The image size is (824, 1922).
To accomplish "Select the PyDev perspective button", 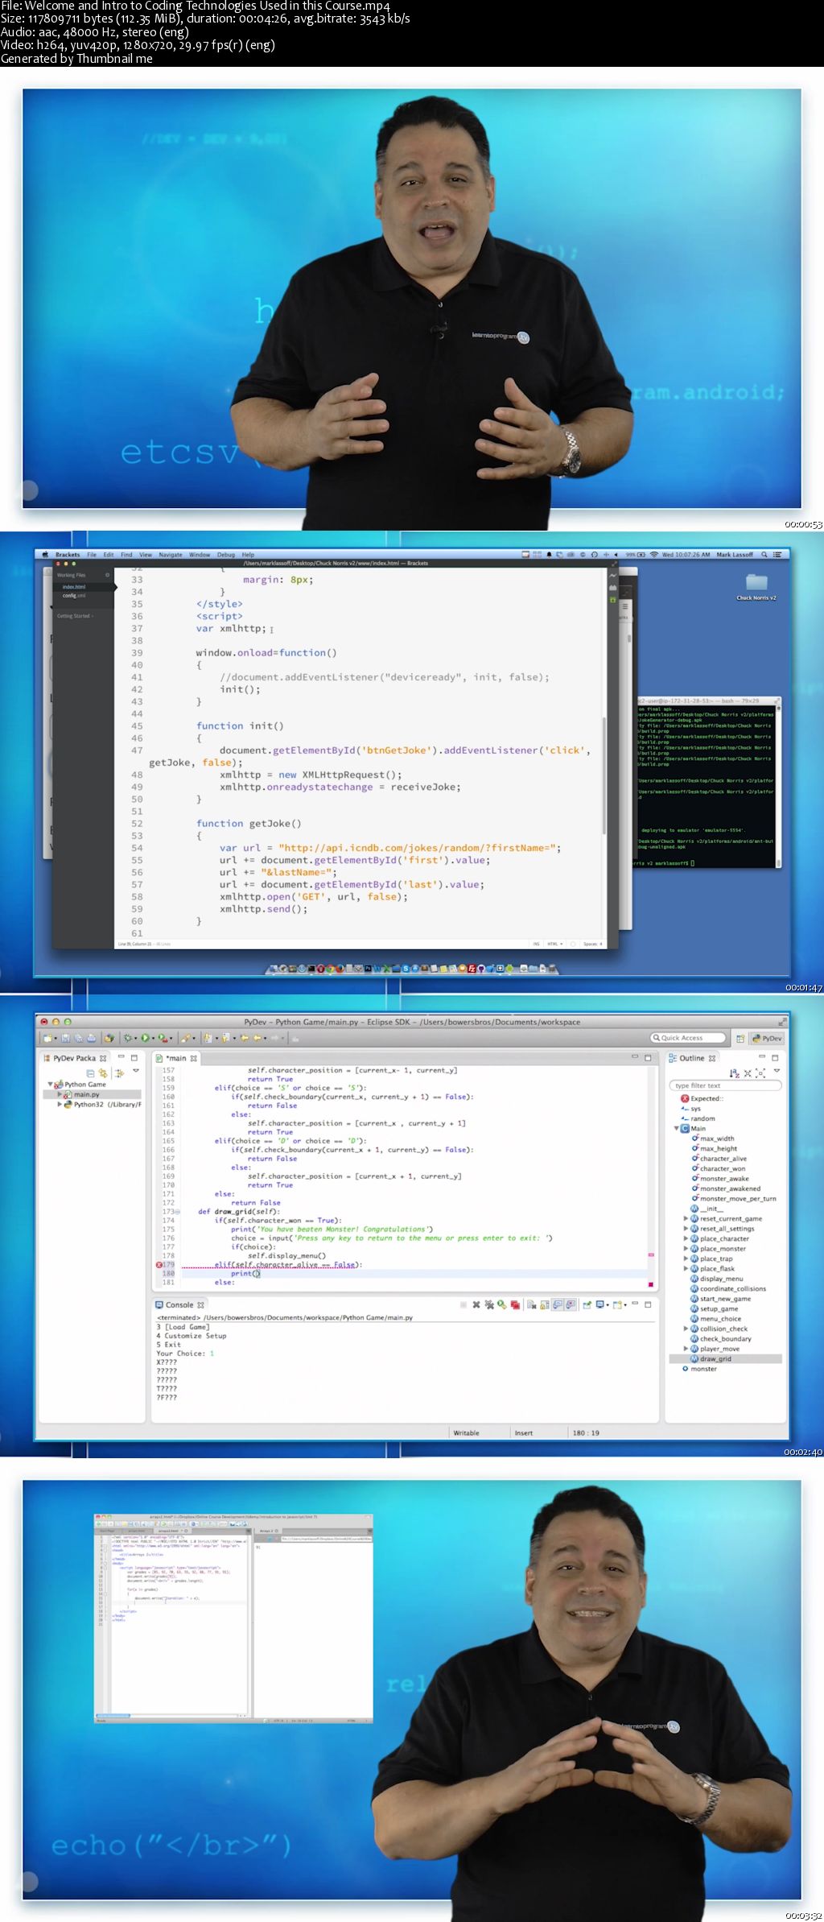I will tap(768, 1038).
